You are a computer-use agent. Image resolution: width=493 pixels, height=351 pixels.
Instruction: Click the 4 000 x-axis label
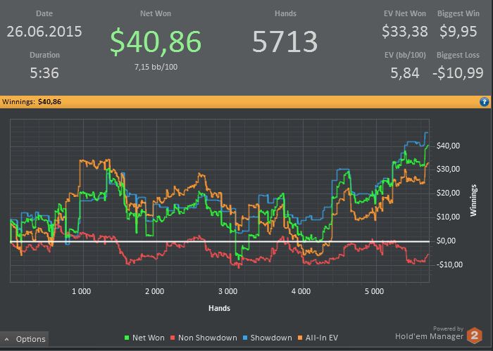tap(301, 291)
